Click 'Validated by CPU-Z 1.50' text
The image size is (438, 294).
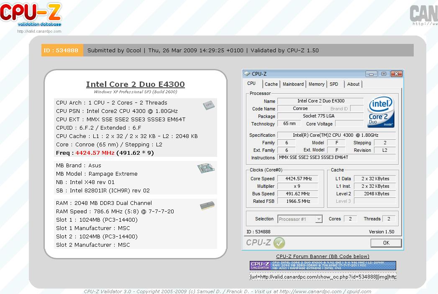pos(284,50)
